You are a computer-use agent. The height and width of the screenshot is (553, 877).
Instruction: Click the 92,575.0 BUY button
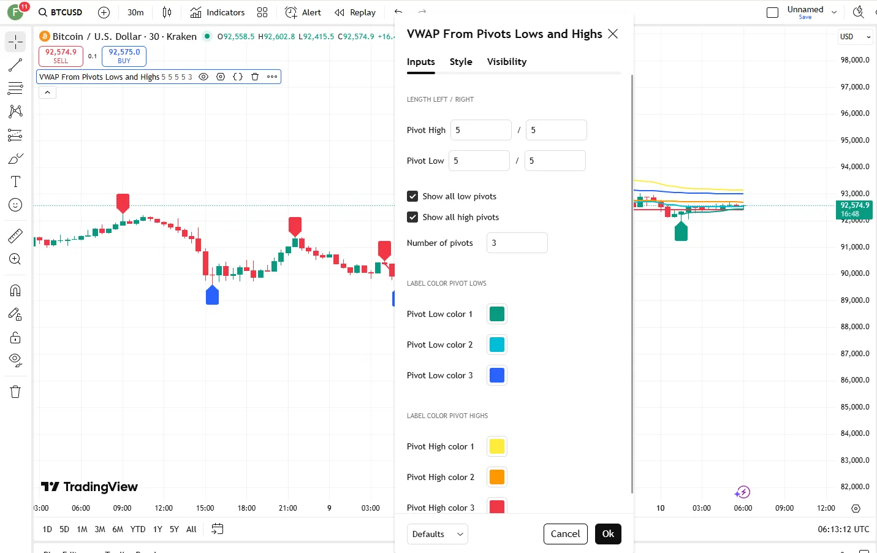click(x=124, y=56)
